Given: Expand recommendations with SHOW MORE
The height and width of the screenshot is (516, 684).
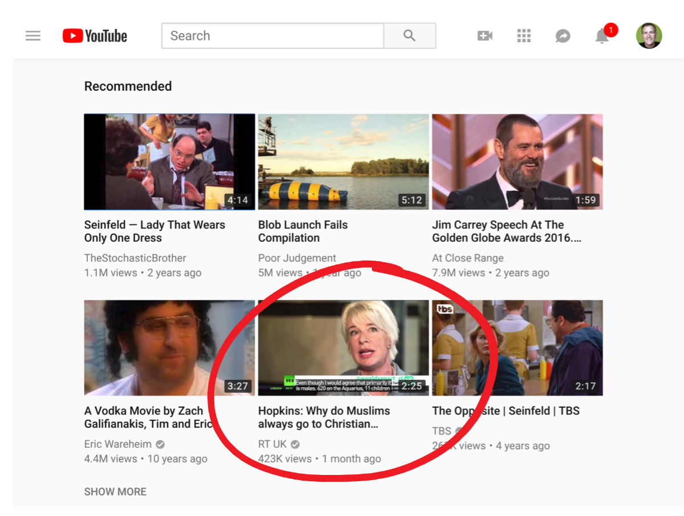Looking at the screenshot, I should click(x=115, y=491).
